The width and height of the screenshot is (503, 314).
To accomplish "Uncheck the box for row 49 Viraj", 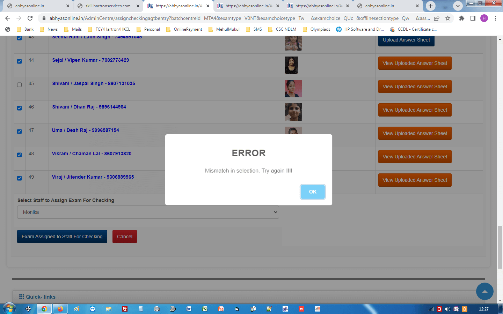I will click(x=20, y=178).
